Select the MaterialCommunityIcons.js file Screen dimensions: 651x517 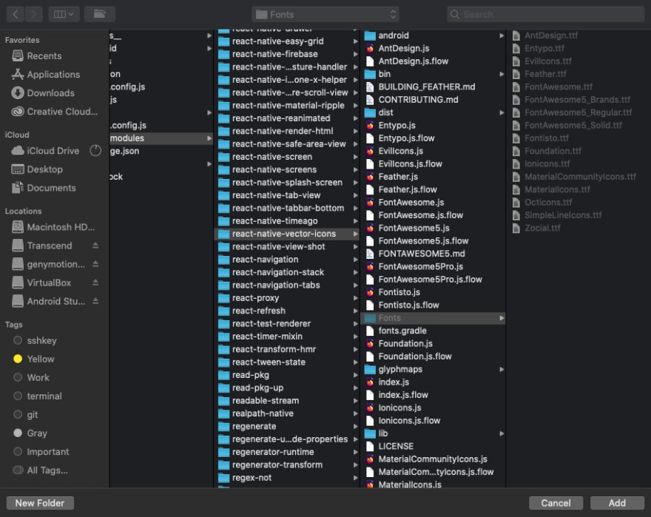point(433,459)
